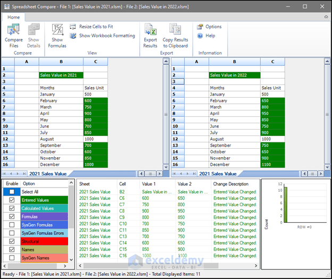Click the Export Results icon
Viewport: 332px width, 279px height.
point(151,30)
